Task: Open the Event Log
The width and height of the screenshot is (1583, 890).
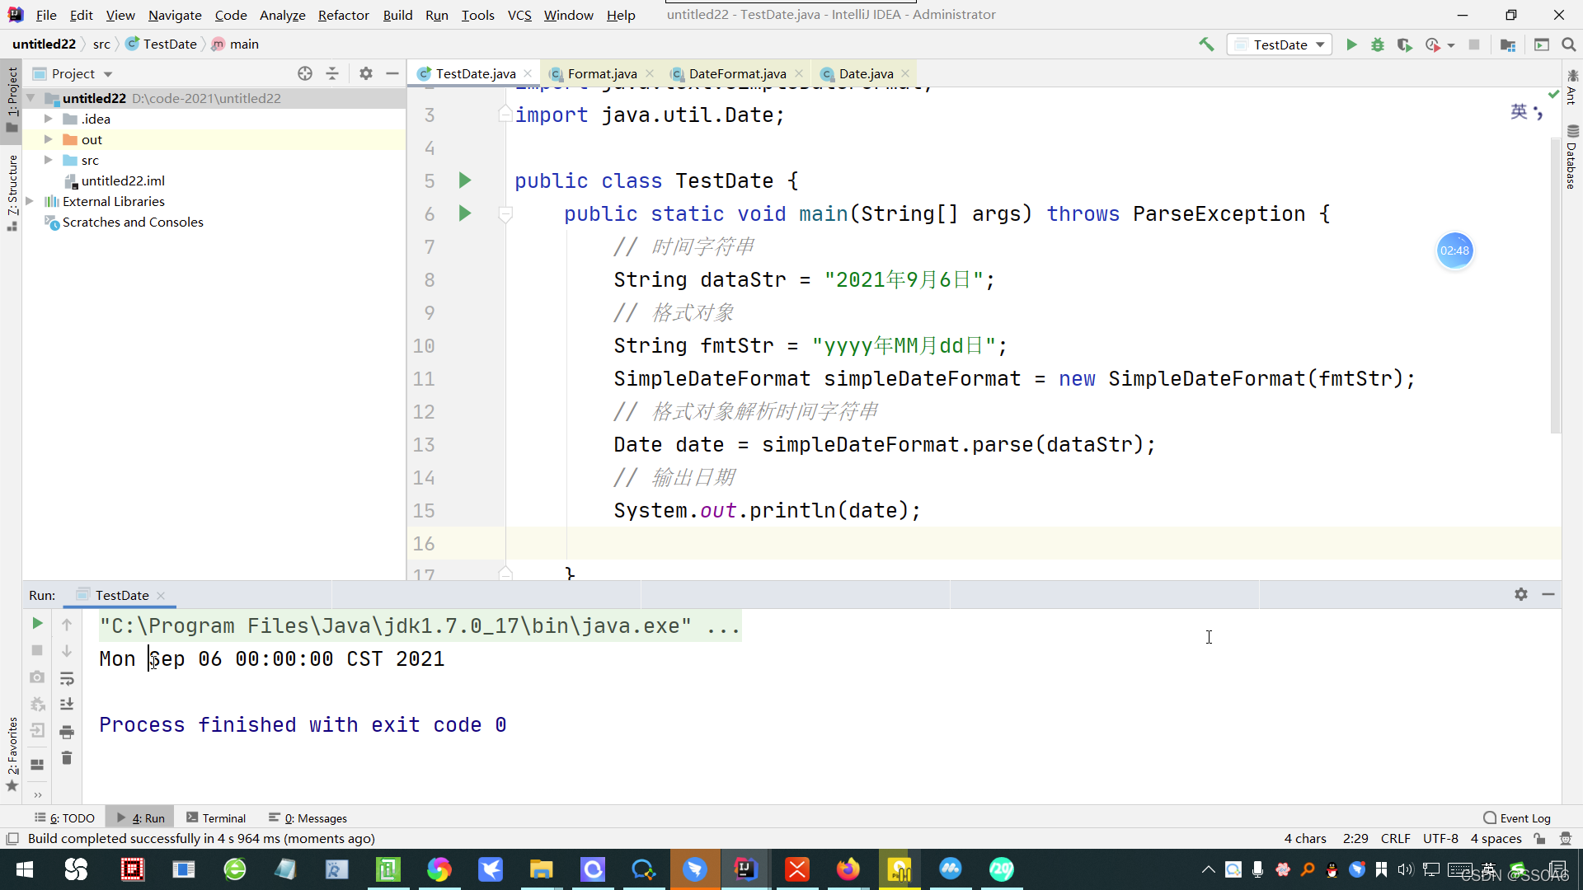Action: pos(1517,817)
